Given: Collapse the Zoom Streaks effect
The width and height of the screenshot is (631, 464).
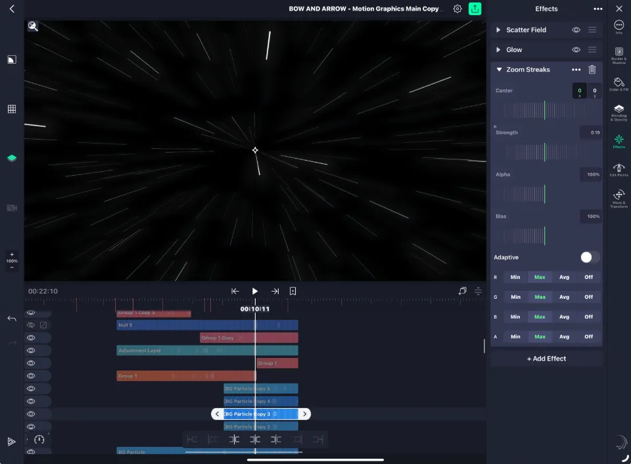Looking at the screenshot, I should (499, 70).
